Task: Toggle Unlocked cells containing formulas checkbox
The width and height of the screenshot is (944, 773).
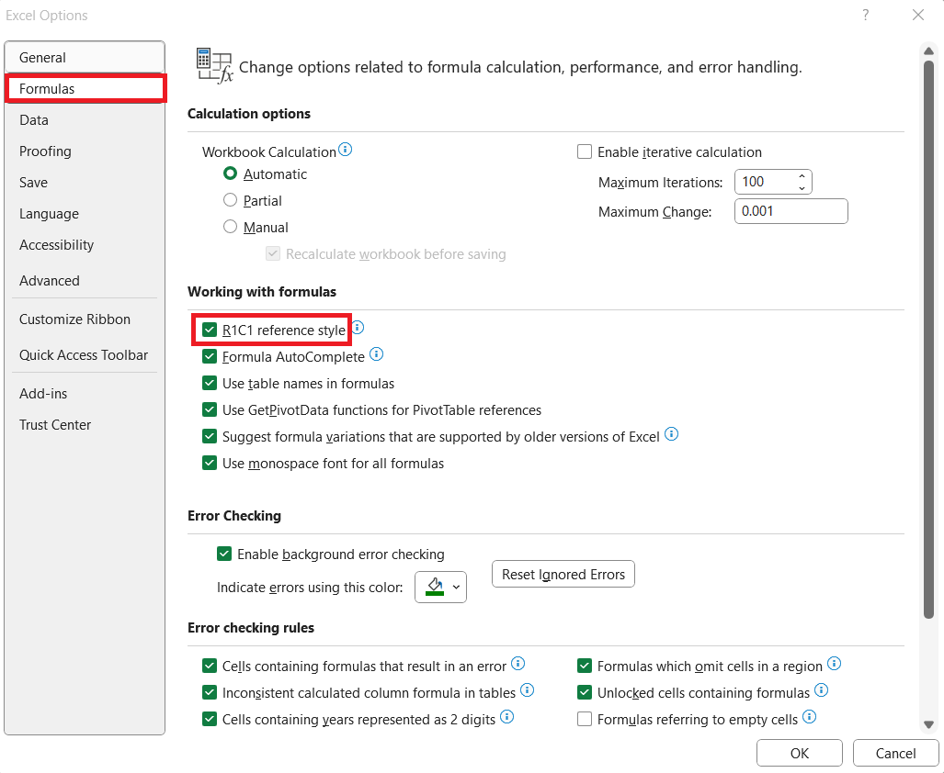Action: pos(585,692)
